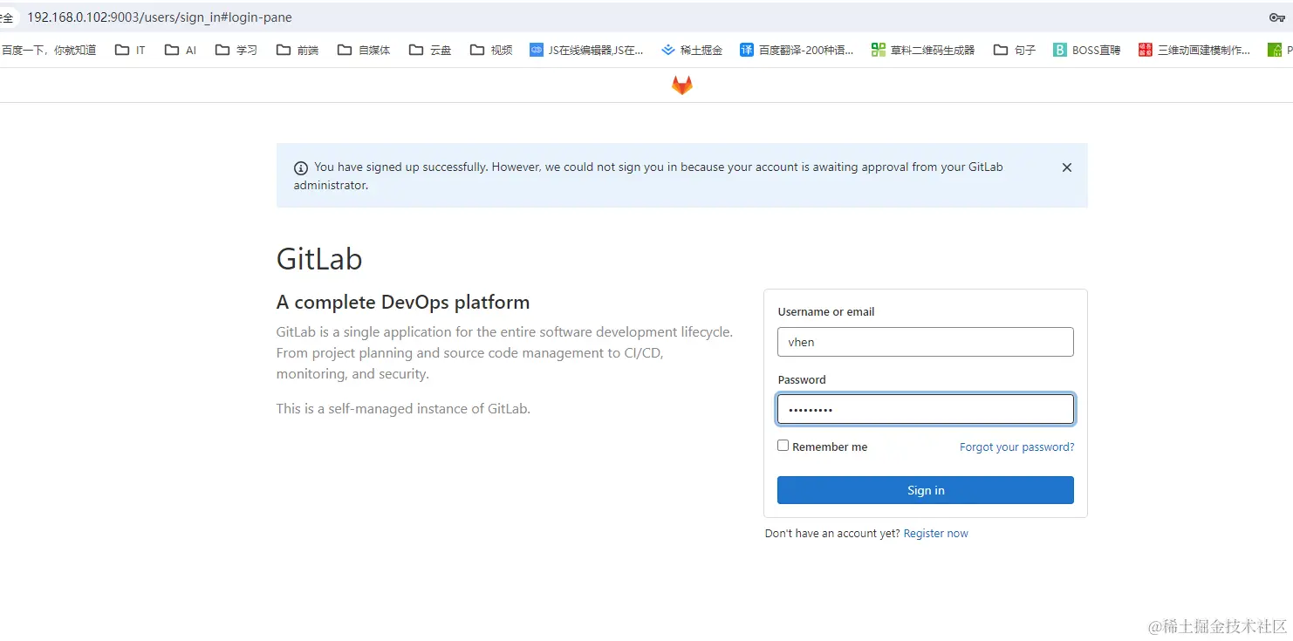This screenshot has height=641, width=1293.
Task: Click the 'Don't have an account yet?' text
Action: coord(832,534)
